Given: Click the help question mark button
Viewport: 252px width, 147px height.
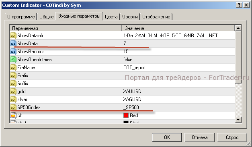Looking at the screenshot, I should pos(239,5).
